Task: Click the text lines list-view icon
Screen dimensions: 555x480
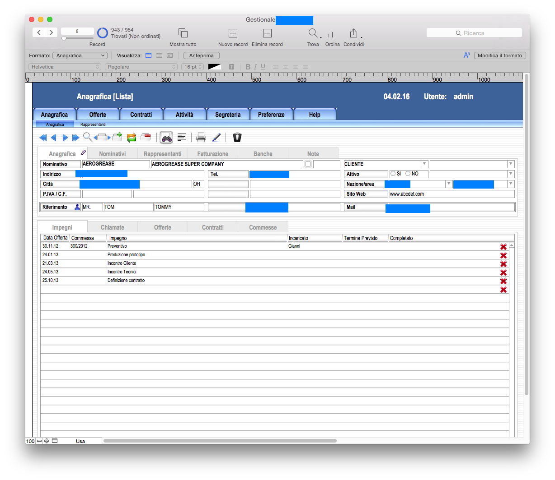Action: [182, 137]
